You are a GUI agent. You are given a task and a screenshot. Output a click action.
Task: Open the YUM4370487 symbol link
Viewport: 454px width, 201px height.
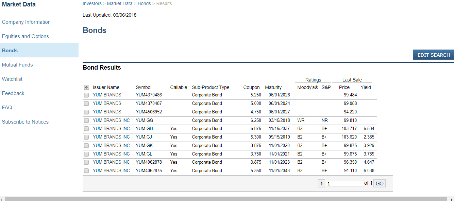(149, 103)
